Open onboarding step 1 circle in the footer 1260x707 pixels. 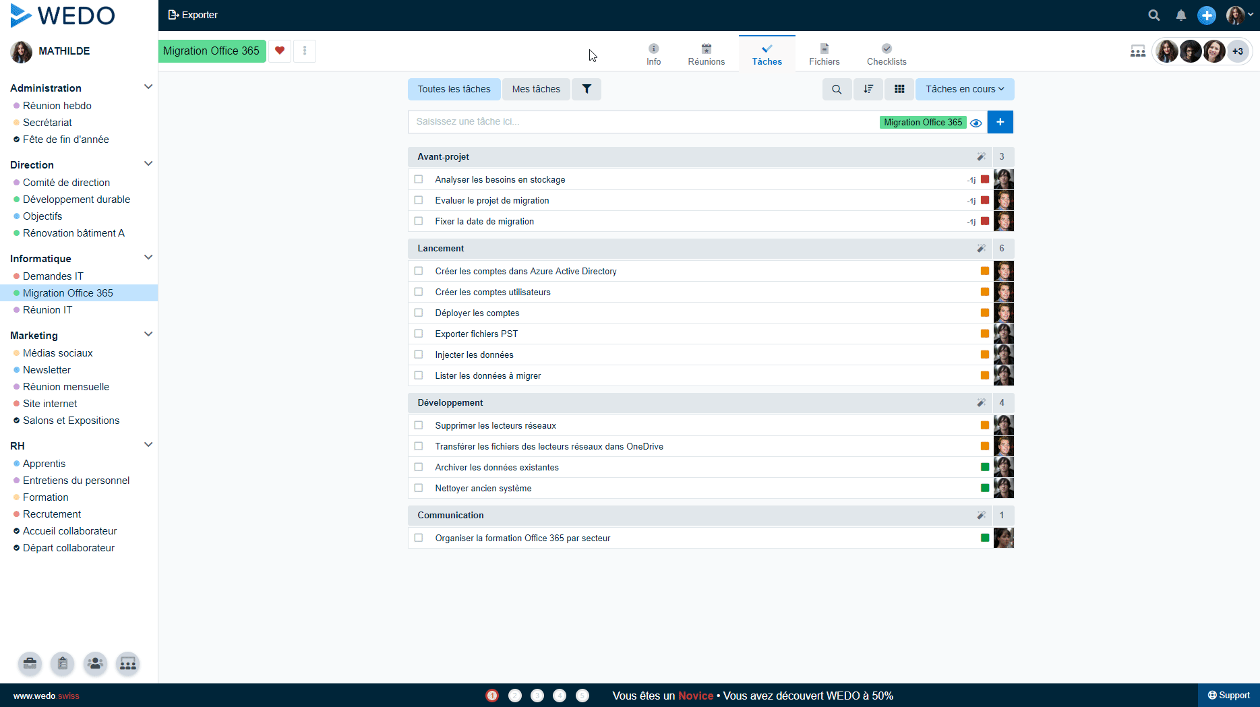point(492,696)
